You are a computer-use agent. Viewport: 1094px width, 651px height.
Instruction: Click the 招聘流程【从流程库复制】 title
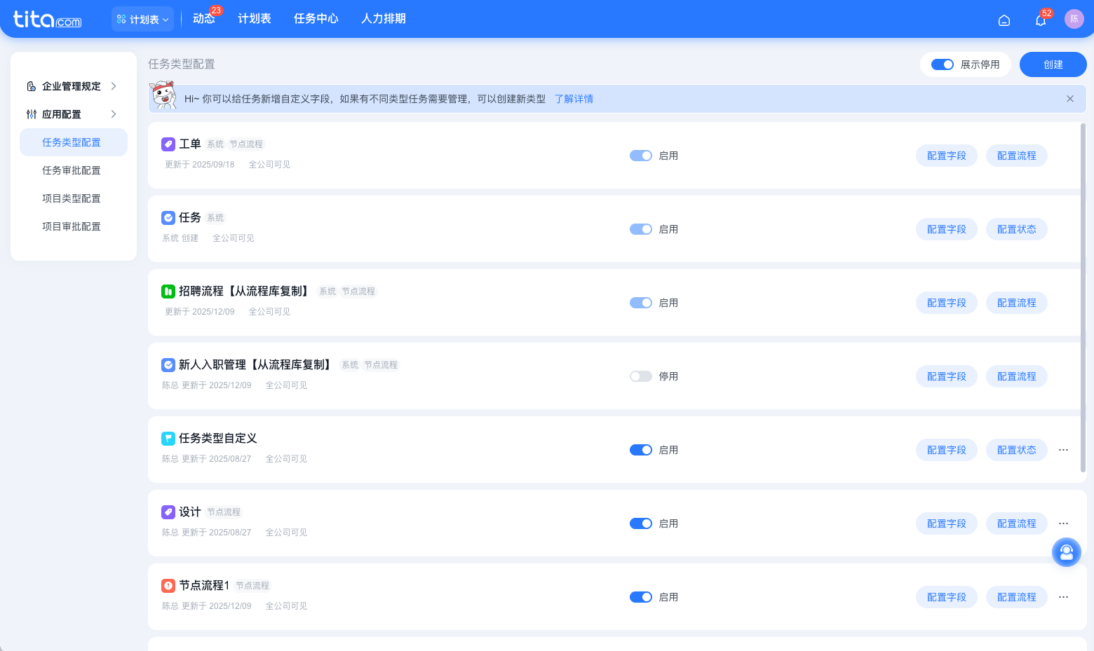click(x=245, y=291)
